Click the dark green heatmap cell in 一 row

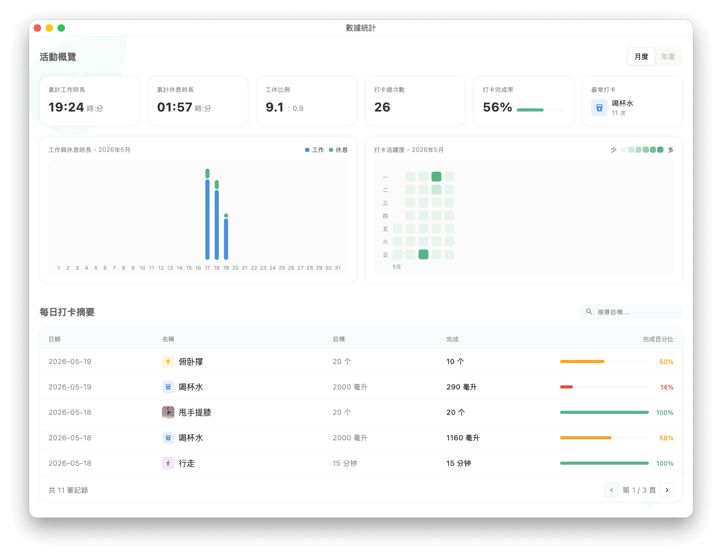437,176
